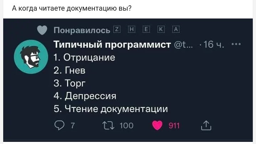This screenshot has height=144, width=256.
Task: Click the Понравилось label
Action: (x=82, y=31)
